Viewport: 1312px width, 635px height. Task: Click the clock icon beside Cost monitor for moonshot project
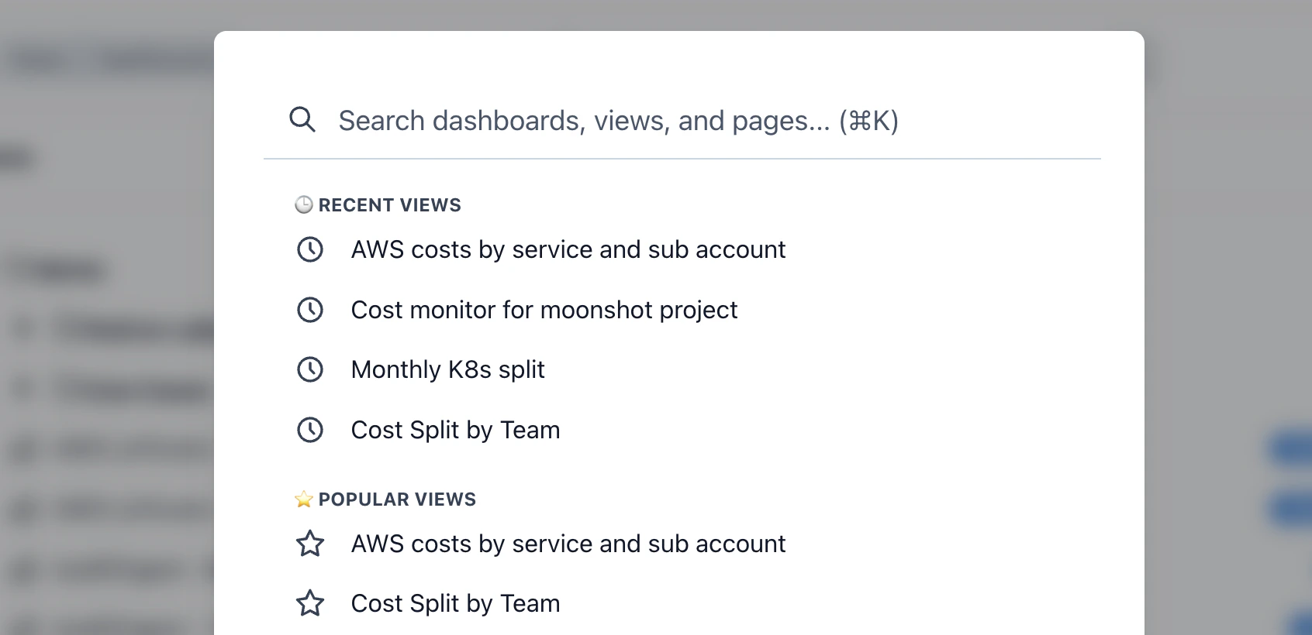tap(310, 310)
